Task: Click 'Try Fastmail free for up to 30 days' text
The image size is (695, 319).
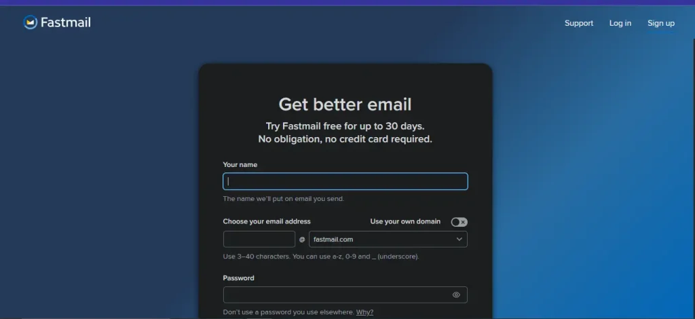Action: click(345, 126)
